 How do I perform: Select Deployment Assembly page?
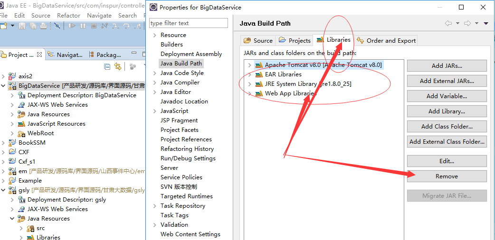(x=191, y=54)
